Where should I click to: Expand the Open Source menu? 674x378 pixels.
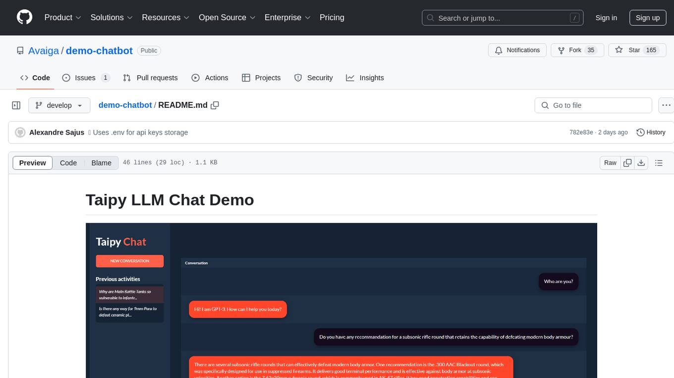(227, 17)
